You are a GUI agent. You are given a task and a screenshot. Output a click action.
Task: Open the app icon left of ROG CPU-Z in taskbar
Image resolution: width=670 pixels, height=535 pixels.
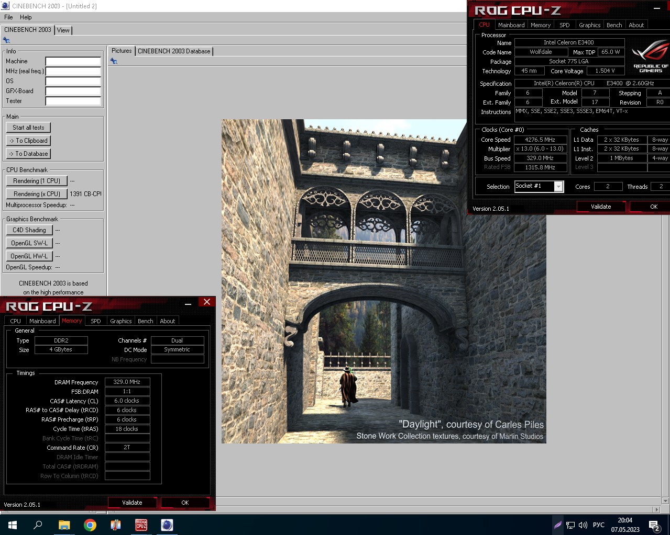(115, 525)
